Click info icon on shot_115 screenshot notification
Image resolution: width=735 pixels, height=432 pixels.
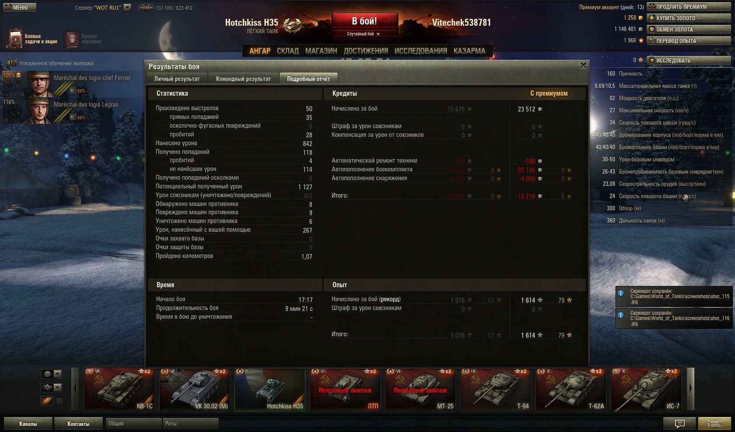tap(621, 293)
